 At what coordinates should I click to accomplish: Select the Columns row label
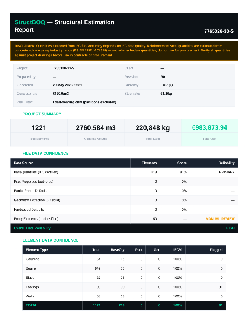tap(32, 259)
